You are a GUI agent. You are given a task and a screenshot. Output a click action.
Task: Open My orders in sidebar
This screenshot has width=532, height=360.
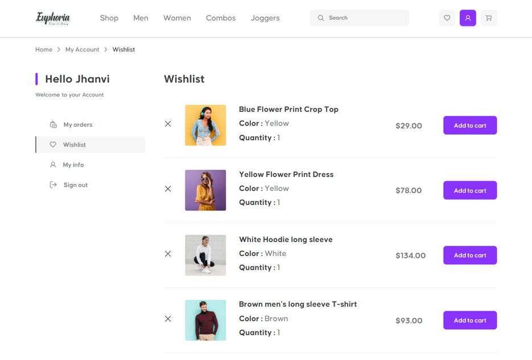77,125
